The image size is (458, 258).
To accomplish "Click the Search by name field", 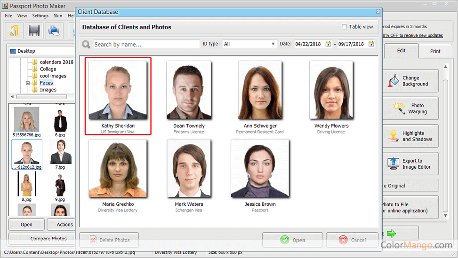I will [146, 44].
